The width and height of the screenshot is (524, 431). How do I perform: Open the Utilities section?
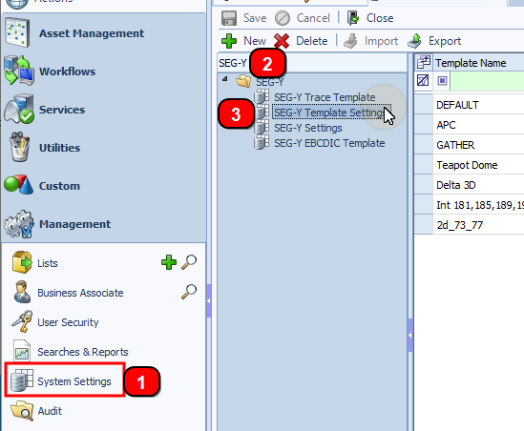coord(59,148)
